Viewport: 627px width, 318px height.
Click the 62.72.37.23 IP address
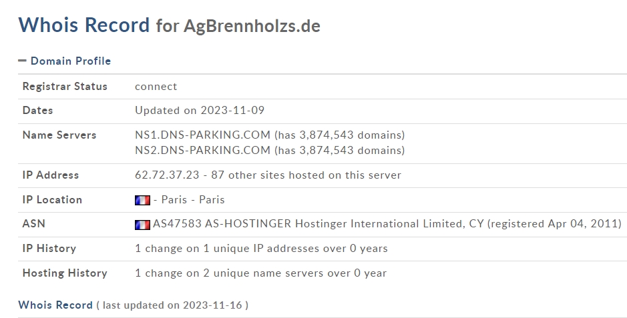(167, 175)
